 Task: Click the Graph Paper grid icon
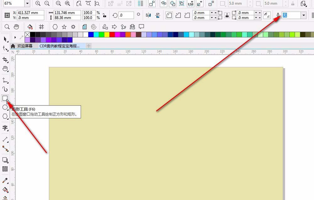[84, 27]
